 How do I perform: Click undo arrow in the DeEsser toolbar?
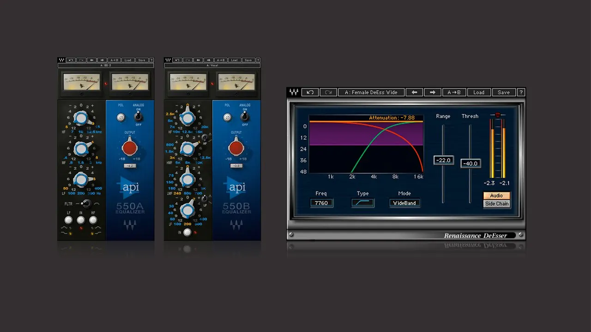pos(310,92)
